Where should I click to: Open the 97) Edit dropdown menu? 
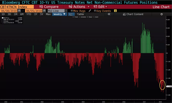[100, 7]
